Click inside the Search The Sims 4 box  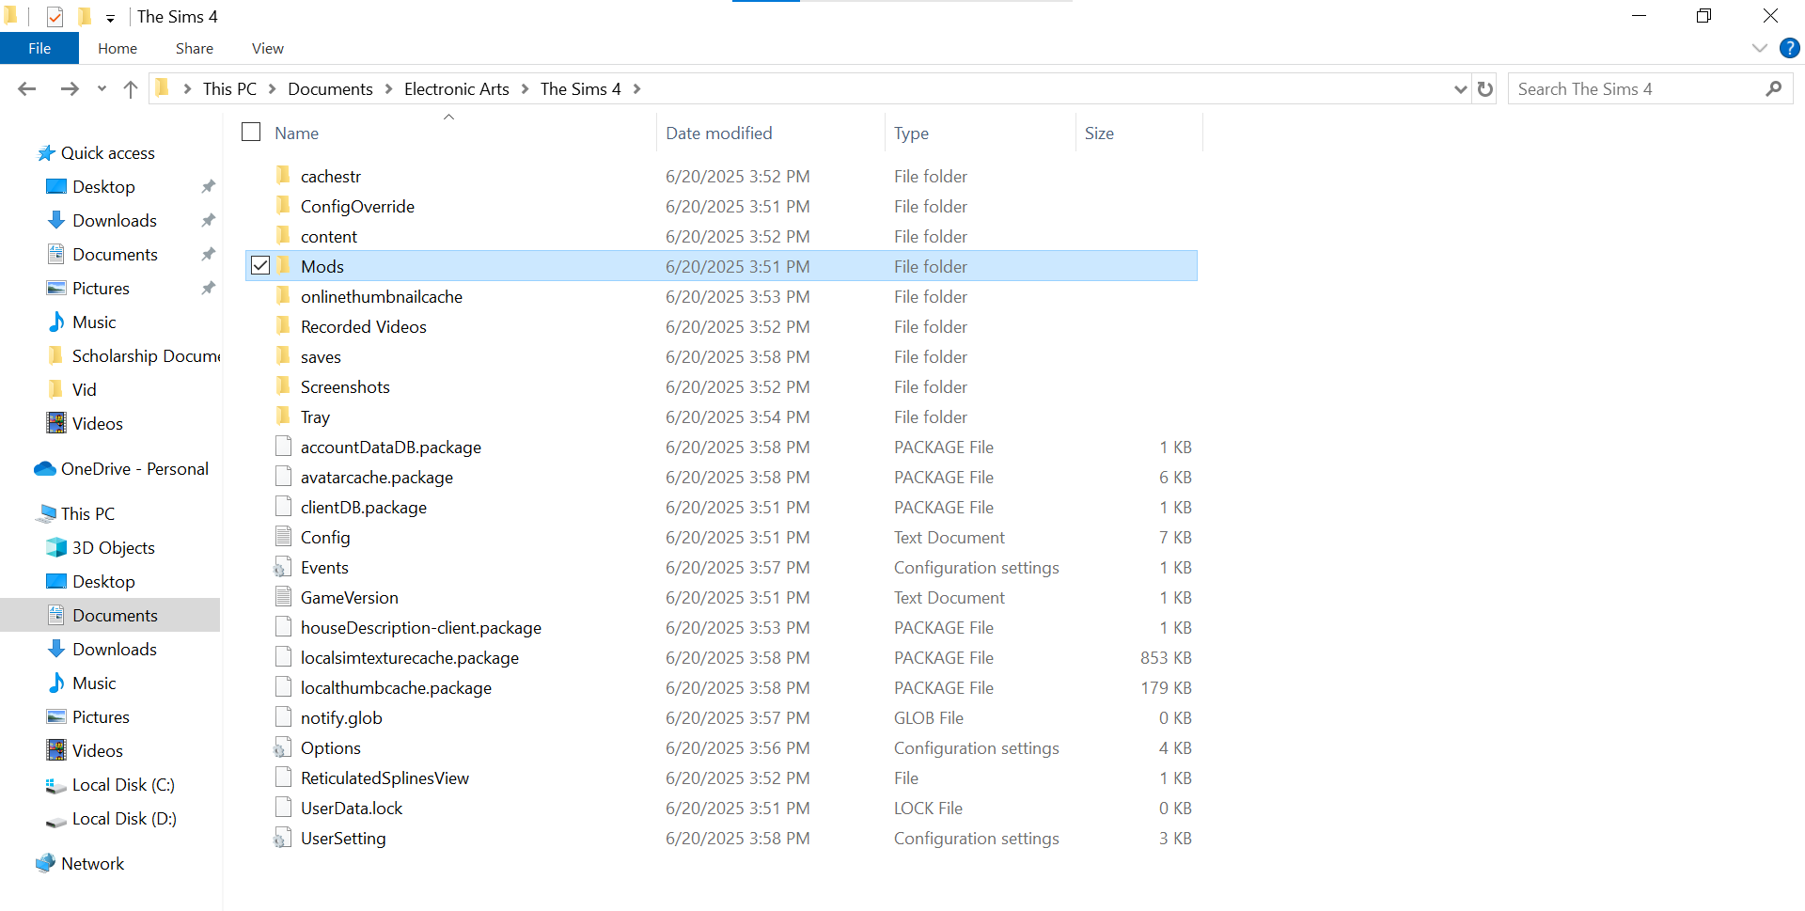pyautogui.click(x=1636, y=88)
